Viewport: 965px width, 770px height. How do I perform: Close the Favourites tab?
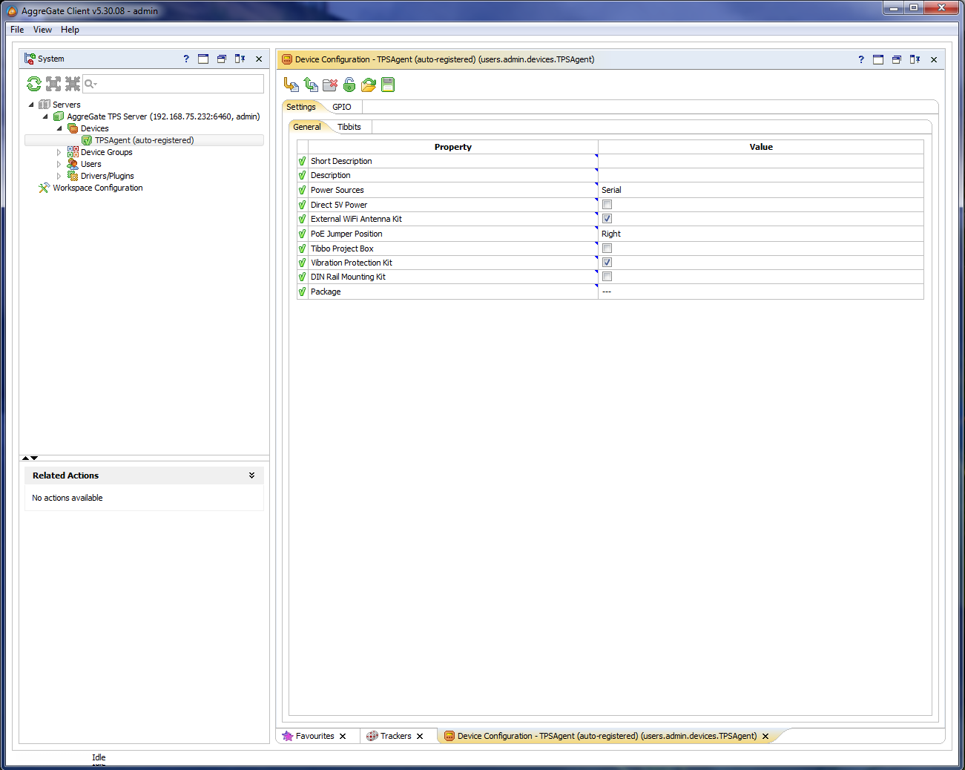(x=343, y=737)
